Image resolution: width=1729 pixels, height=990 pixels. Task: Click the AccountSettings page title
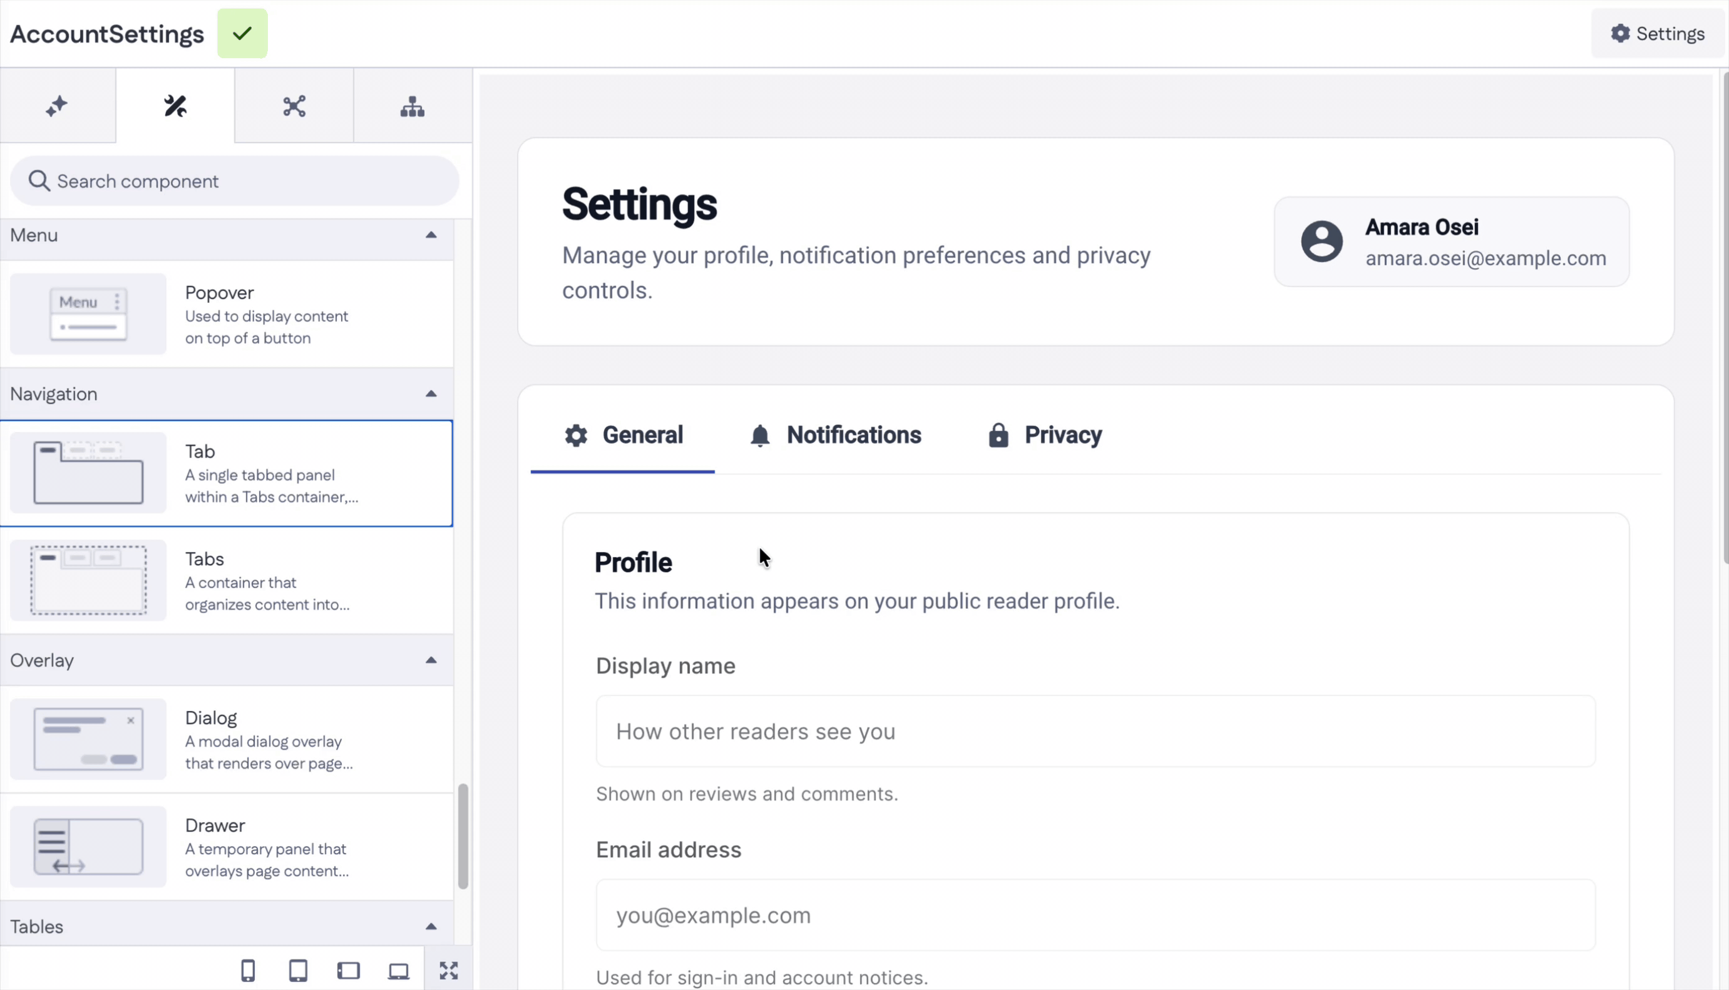[x=107, y=34]
